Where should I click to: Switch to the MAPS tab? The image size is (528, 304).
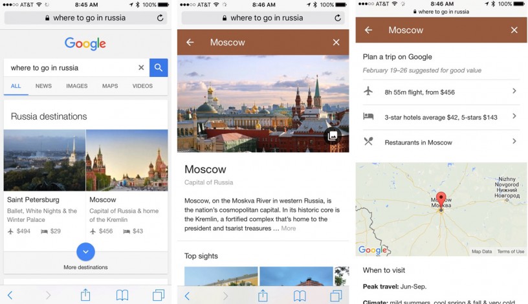click(110, 86)
